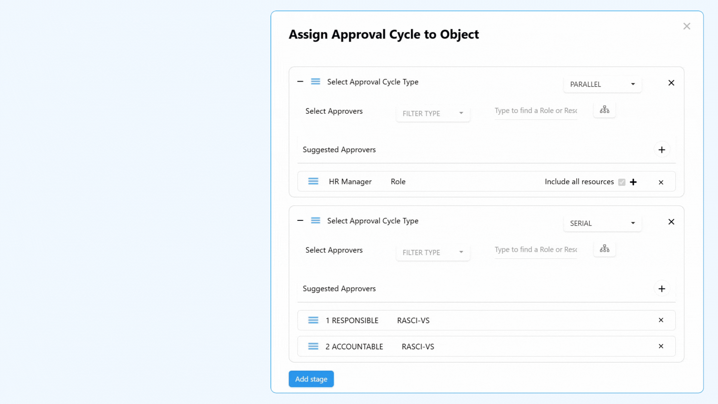This screenshot has width=718, height=404.
Task: Open FILTER TYPE dropdown in first stage
Action: tap(433, 113)
